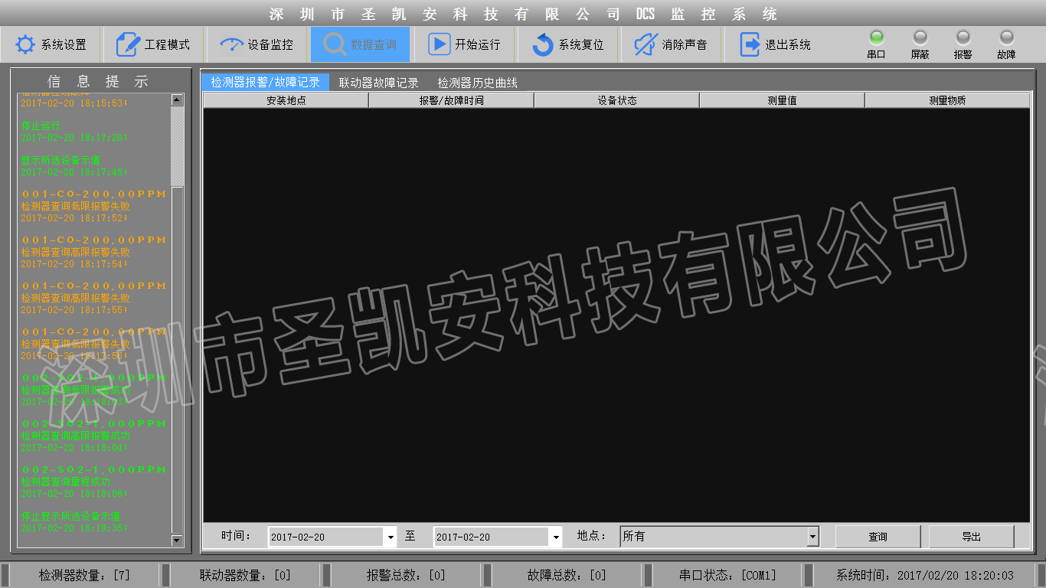The width and height of the screenshot is (1046, 588).
Task: Exit via the 退出系统 button
Action: tap(775, 44)
